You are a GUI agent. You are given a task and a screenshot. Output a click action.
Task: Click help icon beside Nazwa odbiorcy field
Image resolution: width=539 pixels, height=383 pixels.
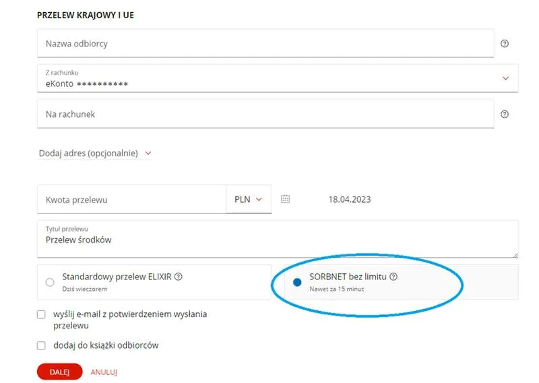[504, 44]
